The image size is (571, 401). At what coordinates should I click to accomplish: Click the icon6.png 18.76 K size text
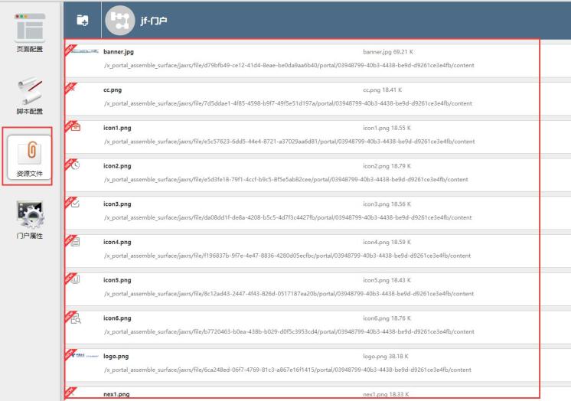coord(387,318)
